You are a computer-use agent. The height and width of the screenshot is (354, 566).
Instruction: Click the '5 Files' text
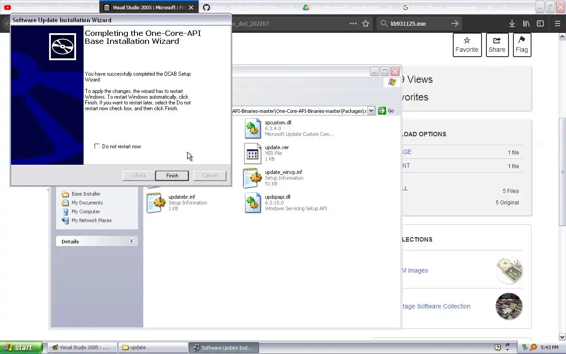(x=511, y=191)
